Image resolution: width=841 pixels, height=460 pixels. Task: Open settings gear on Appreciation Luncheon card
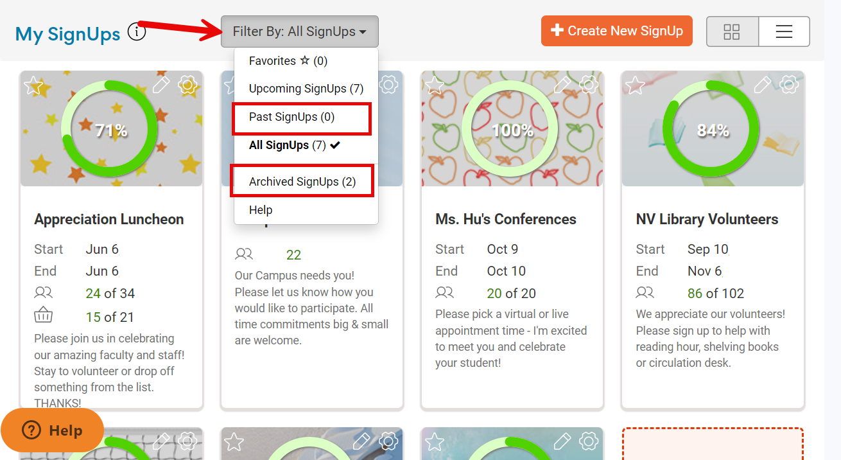pos(187,84)
